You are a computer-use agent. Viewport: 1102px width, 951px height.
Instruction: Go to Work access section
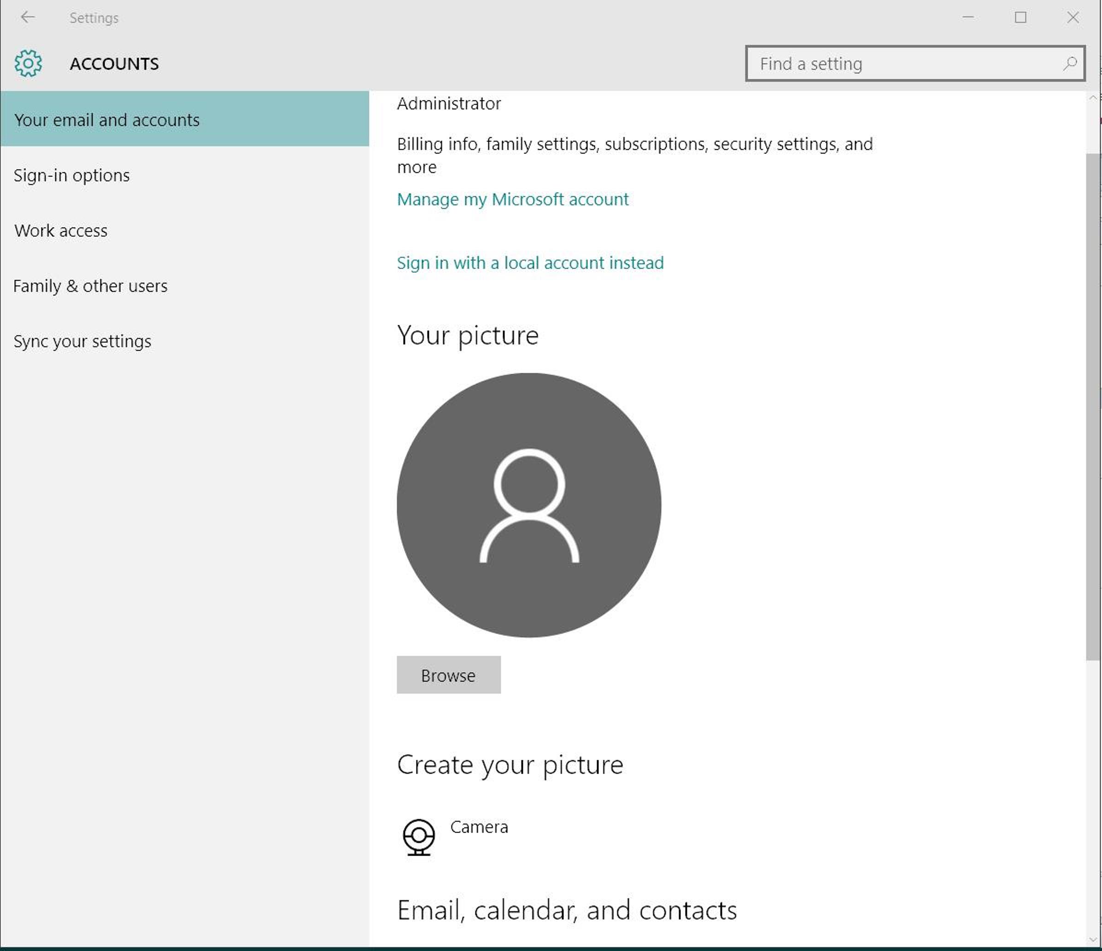pos(61,230)
